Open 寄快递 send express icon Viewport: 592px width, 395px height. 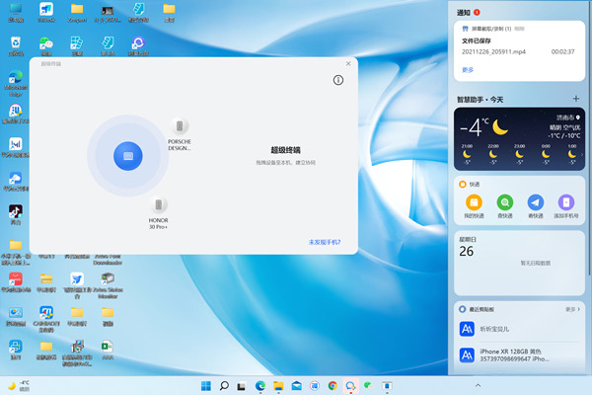pos(535,201)
